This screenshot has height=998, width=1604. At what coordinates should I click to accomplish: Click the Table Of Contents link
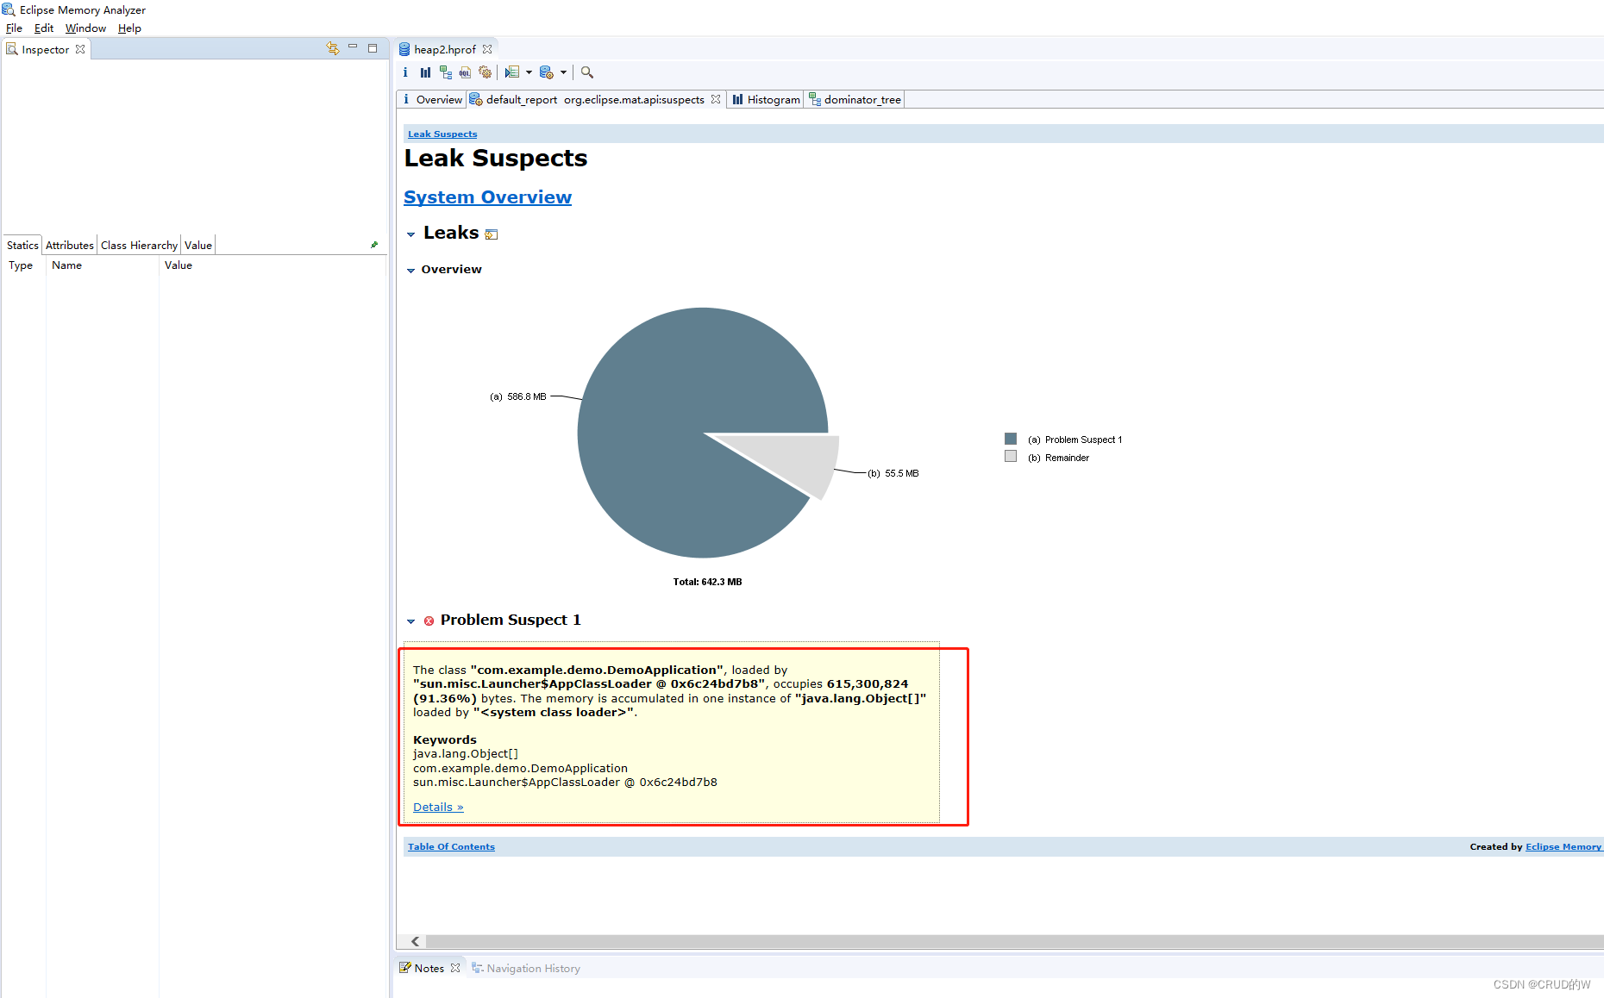pos(451,847)
